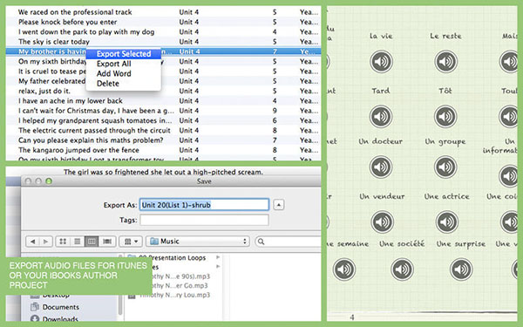Play audio for 'Le reste'
This screenshot has height=327, width=523.
point(445,61)
